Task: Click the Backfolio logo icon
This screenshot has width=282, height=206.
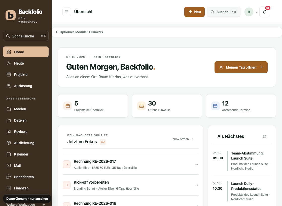Action: [10, 15]
